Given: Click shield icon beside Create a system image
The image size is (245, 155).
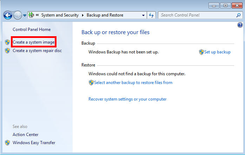Looking at the screenshot, I should [x=7, y=42].
